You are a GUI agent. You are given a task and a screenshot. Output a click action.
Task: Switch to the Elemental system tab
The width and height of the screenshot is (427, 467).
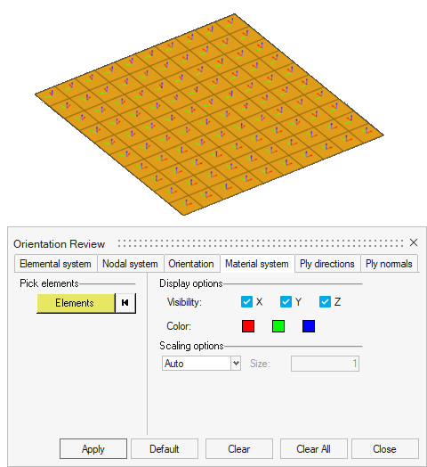tap(56, 264)
